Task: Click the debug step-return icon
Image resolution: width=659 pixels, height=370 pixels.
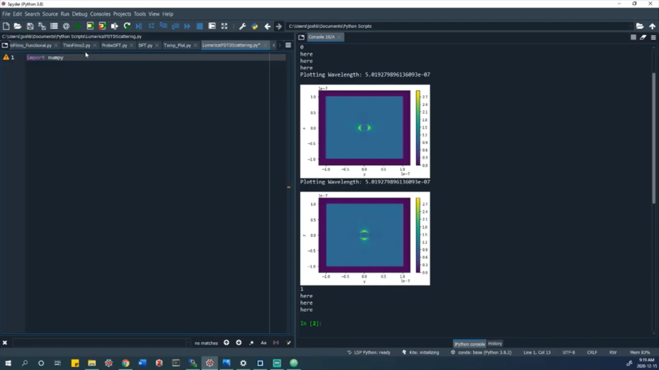Action: tap(175, 26)
